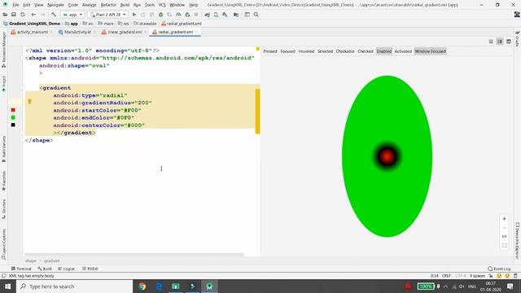Screen dimensions: 521x293
Task: Toggle the Enabled state
Action: tap(384, 51)
